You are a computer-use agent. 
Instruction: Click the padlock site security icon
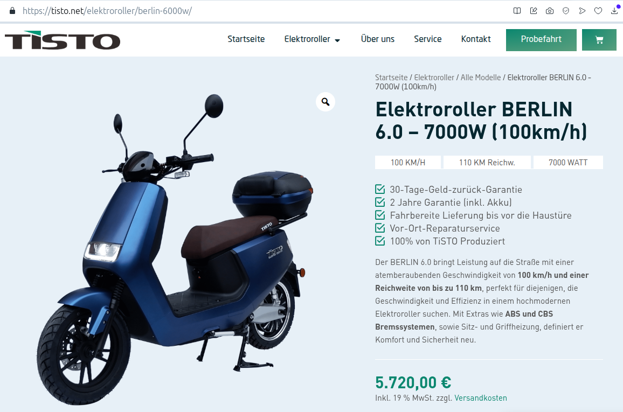tap(12, 11)
